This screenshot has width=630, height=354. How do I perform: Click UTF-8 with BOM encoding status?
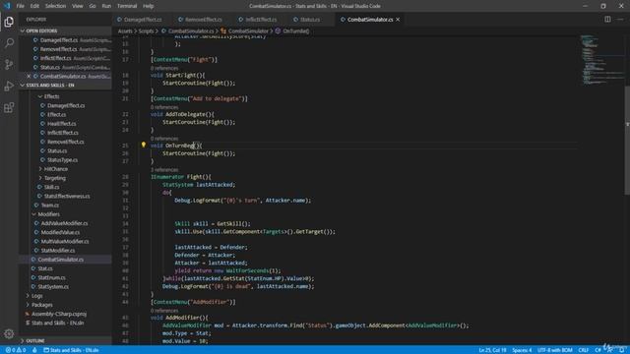(x=555, y=350)
